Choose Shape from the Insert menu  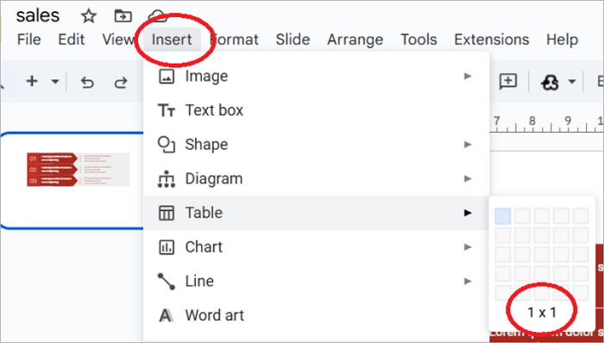[316, 145]
